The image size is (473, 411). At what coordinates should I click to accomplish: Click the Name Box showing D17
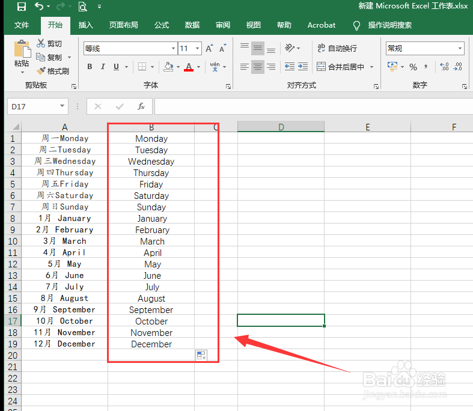click(x=38, y=106)
